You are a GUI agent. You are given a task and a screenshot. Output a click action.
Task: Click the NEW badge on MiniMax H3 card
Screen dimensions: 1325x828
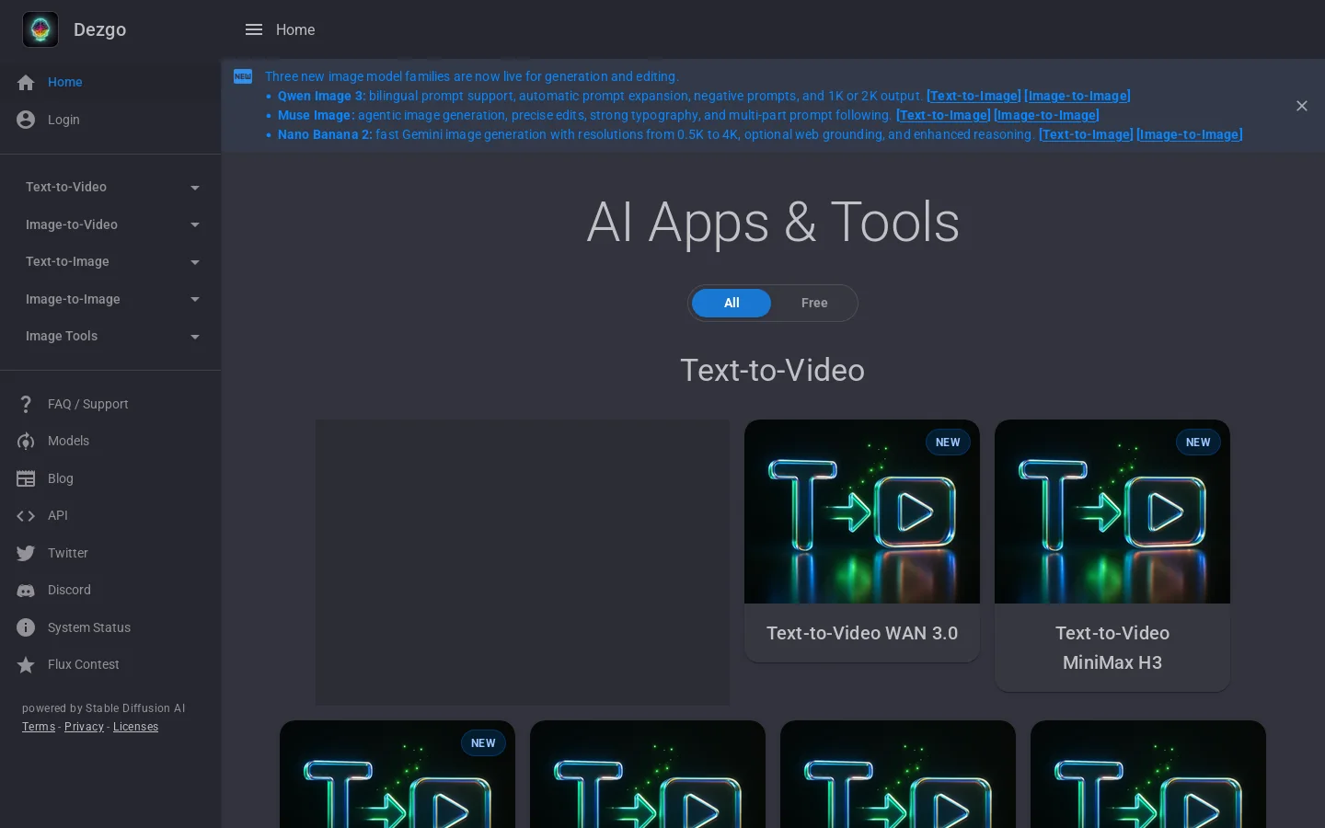[x=1198, y=443]
